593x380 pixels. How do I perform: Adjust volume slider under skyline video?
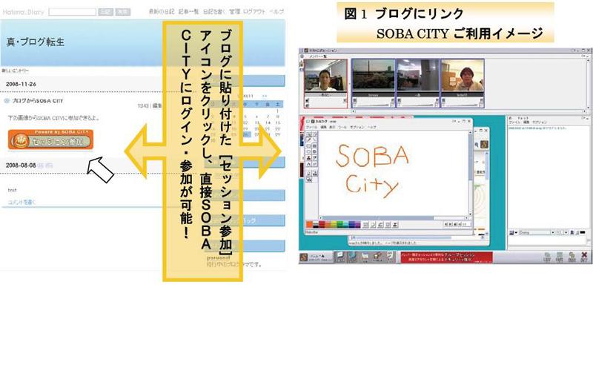[374, 105]
